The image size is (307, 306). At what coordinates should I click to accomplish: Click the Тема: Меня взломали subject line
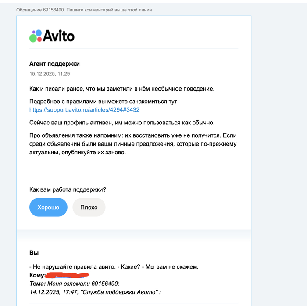[74, 284]
